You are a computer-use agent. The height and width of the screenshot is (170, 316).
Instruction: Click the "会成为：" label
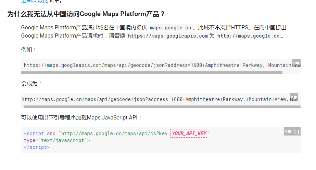tap(31, 84)
